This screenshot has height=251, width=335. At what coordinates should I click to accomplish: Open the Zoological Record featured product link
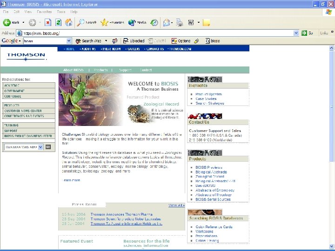161,104
